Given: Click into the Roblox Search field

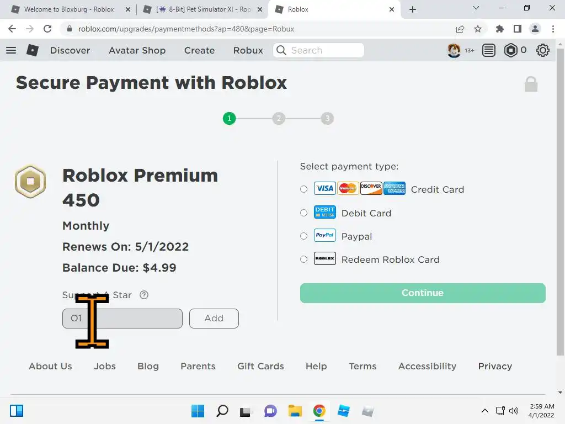Looking at the screenshot, I should point(318,50).
